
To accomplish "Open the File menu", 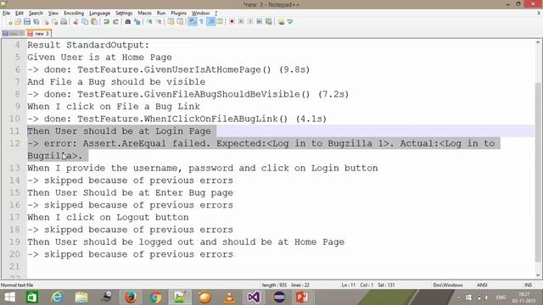I will (x=6, y=14).
